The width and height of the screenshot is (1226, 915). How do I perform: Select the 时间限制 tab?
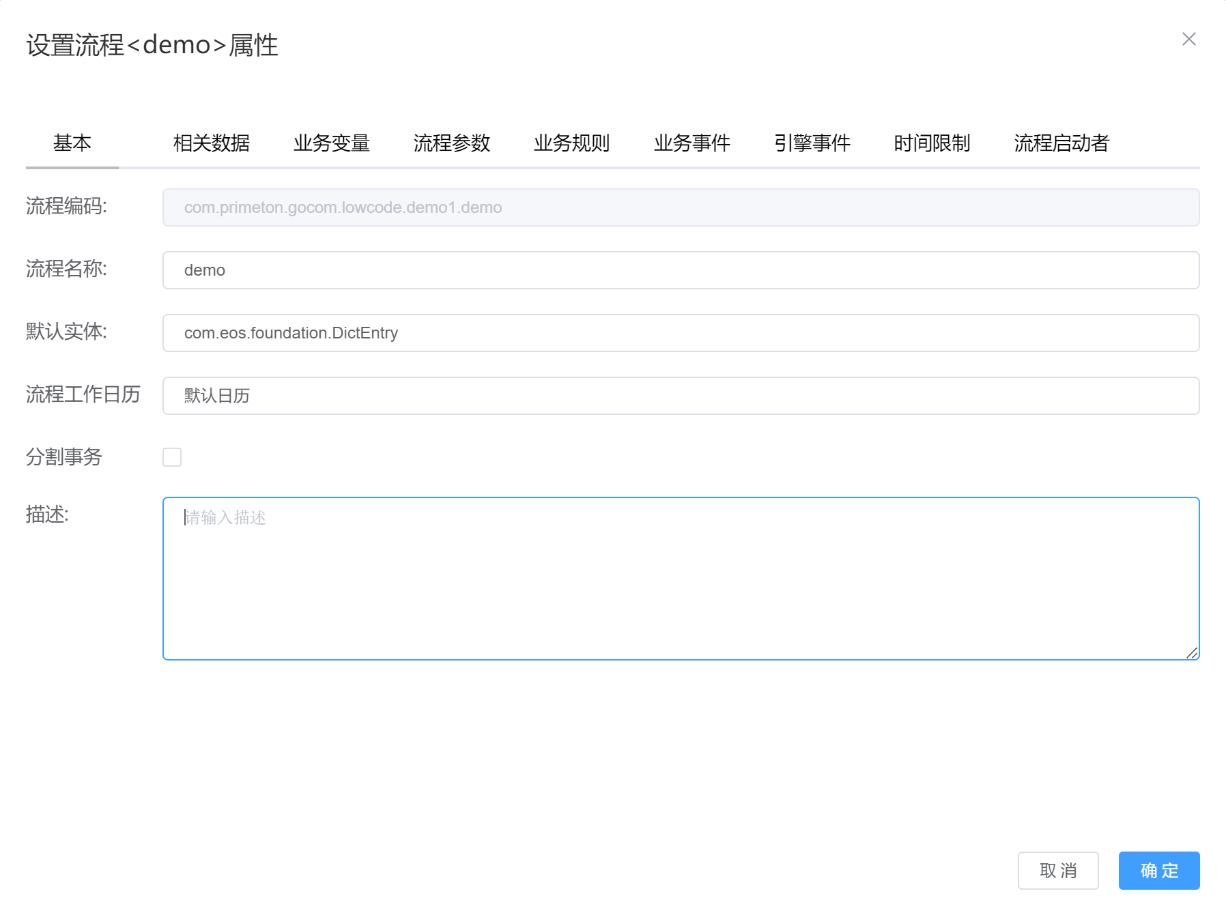(932, 143)
